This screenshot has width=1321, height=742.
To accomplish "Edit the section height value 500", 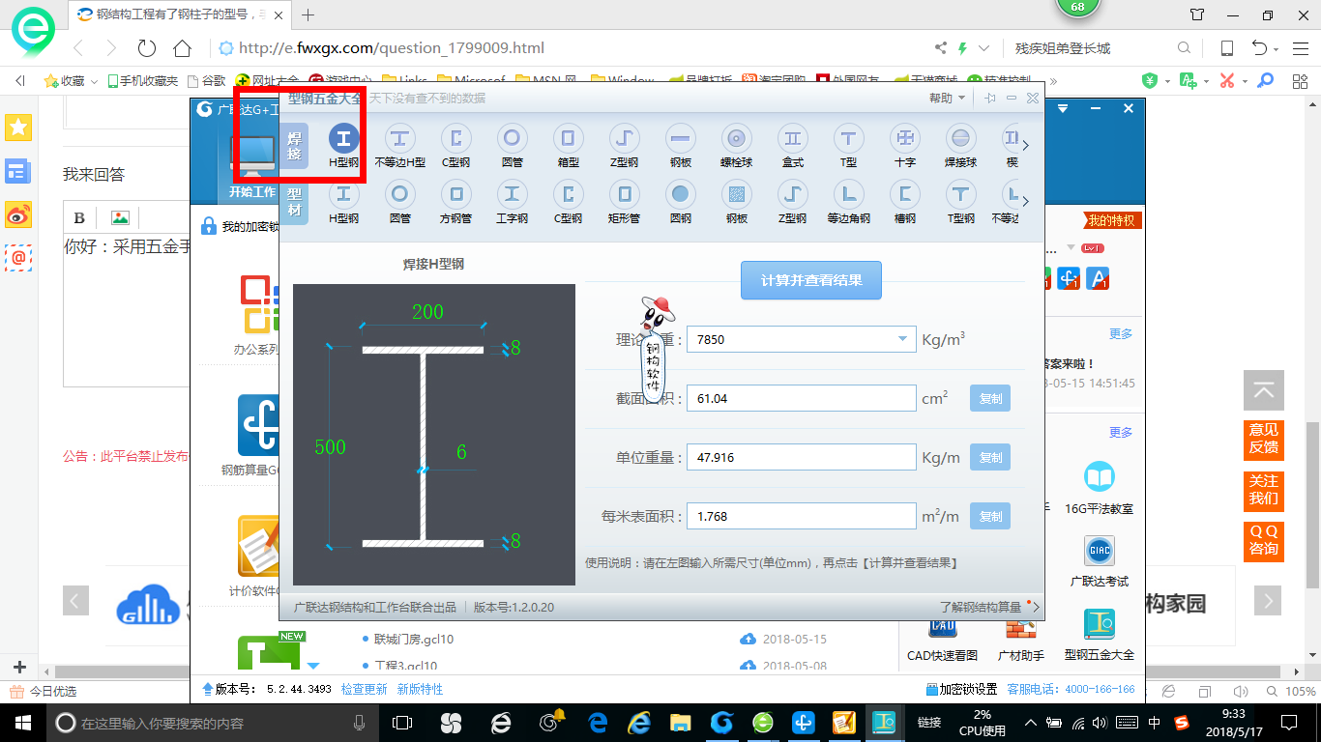I will click(330, 447).
